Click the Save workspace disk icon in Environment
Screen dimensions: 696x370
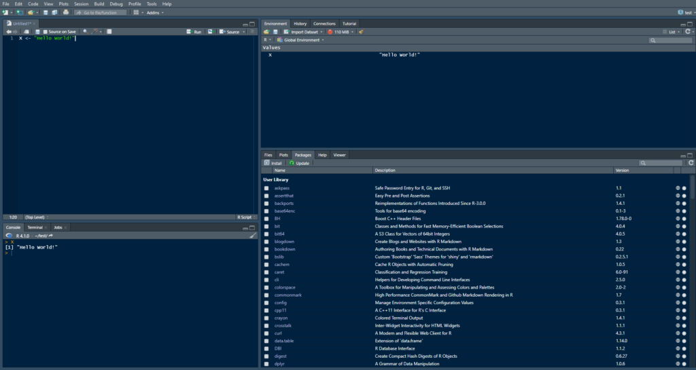tap(275, 32)
